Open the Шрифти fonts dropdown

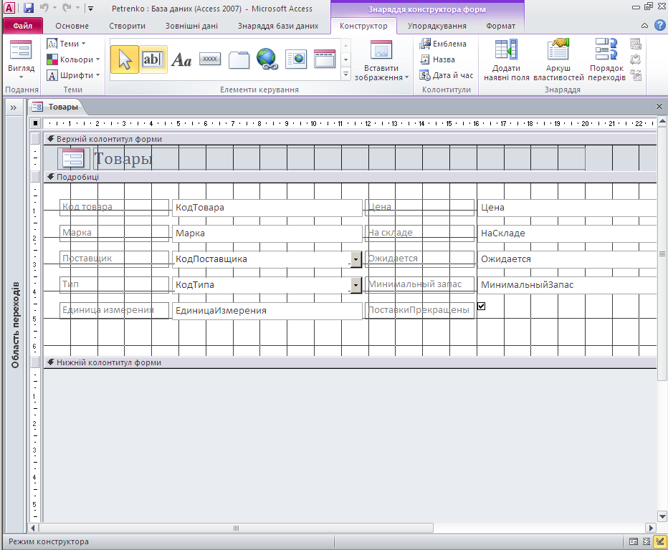73,75
